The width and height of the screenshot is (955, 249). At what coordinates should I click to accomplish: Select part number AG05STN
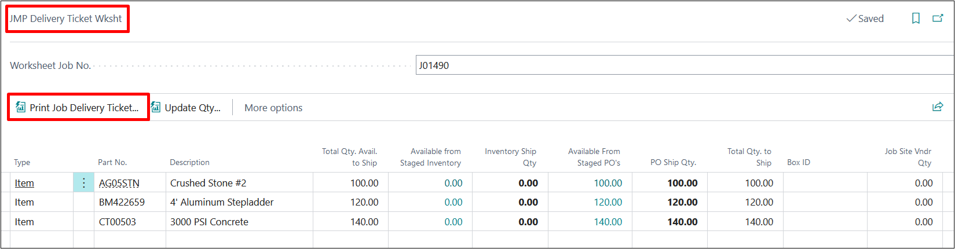tap(119, 183)
